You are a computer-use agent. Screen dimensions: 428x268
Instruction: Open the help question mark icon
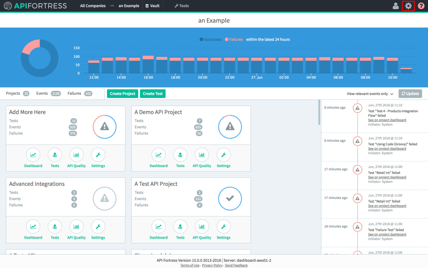[421, 6]
